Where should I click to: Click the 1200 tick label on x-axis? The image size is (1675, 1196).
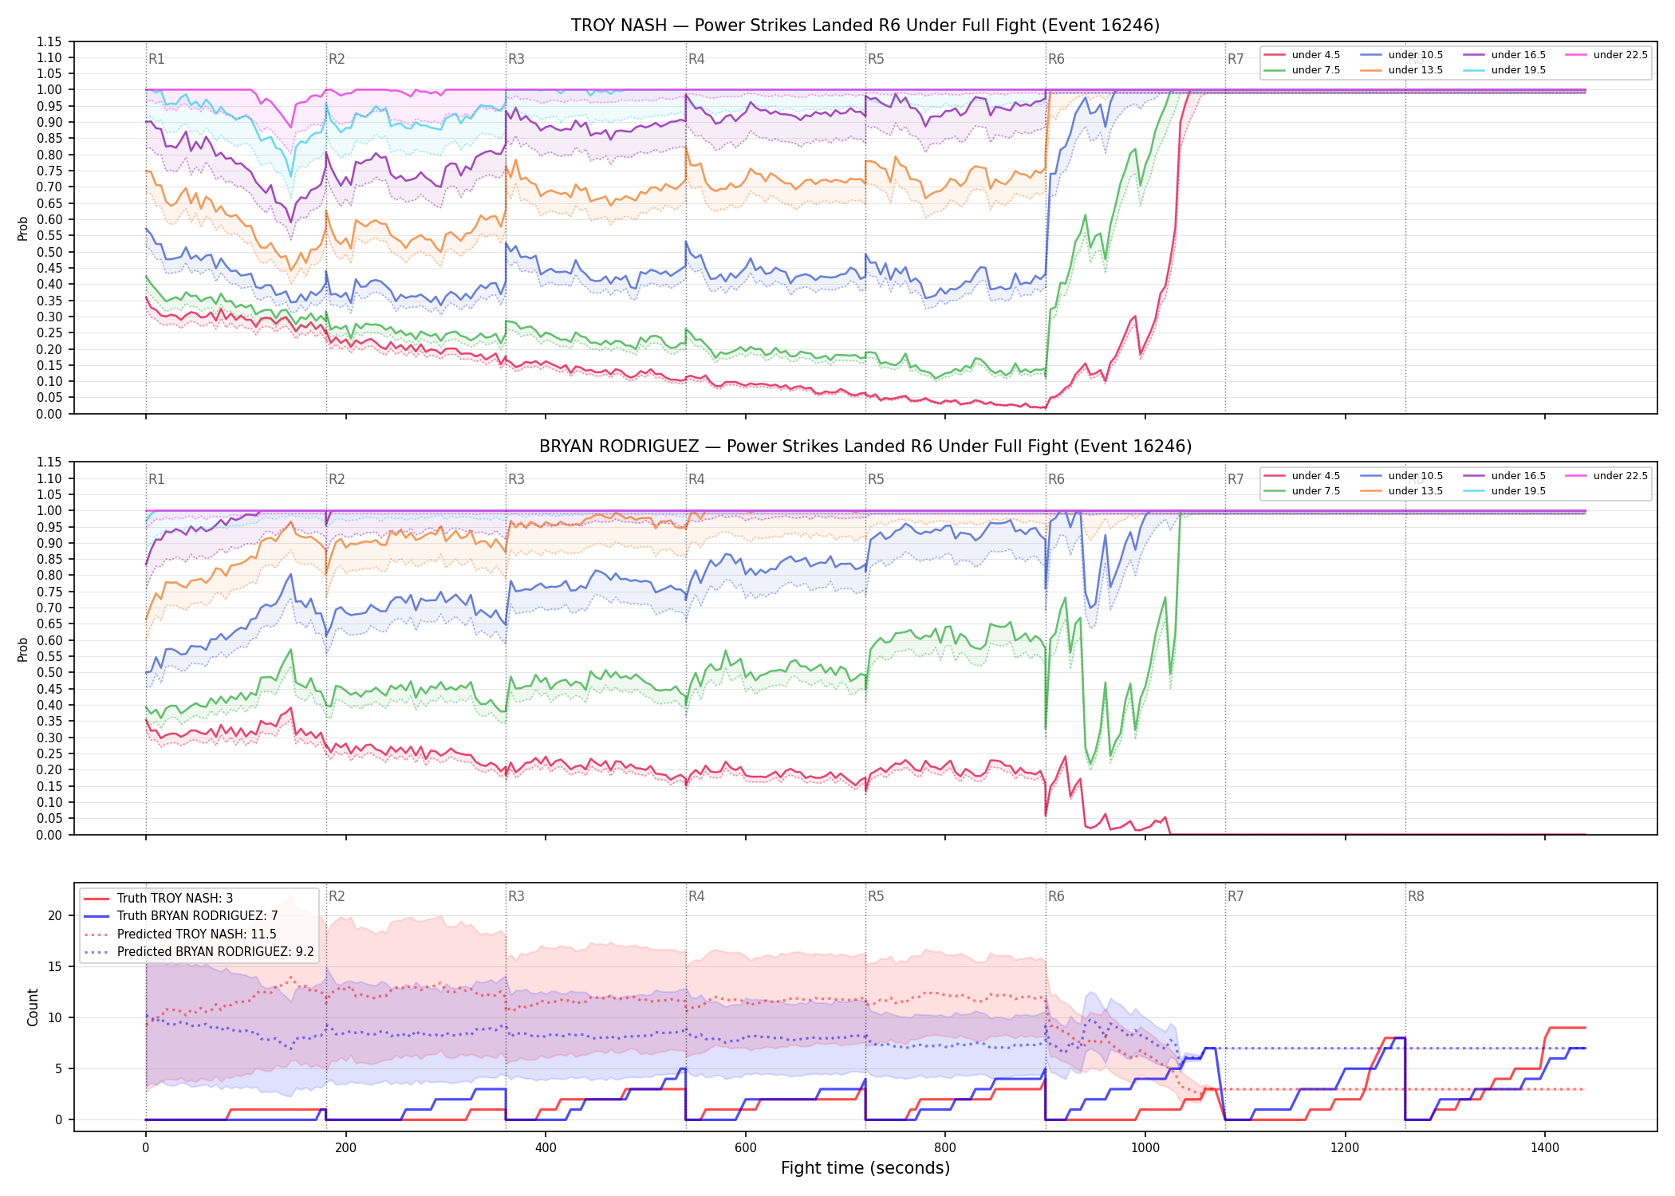click(1346, 1148)
